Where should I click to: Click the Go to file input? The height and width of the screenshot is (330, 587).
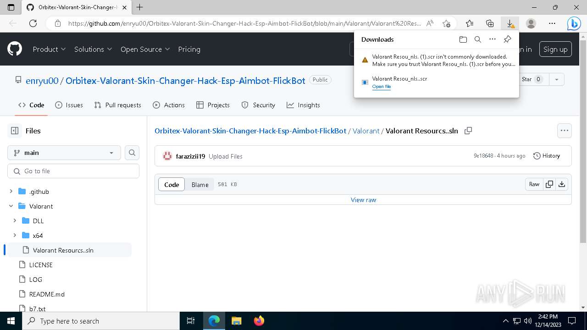coord(73,171)
